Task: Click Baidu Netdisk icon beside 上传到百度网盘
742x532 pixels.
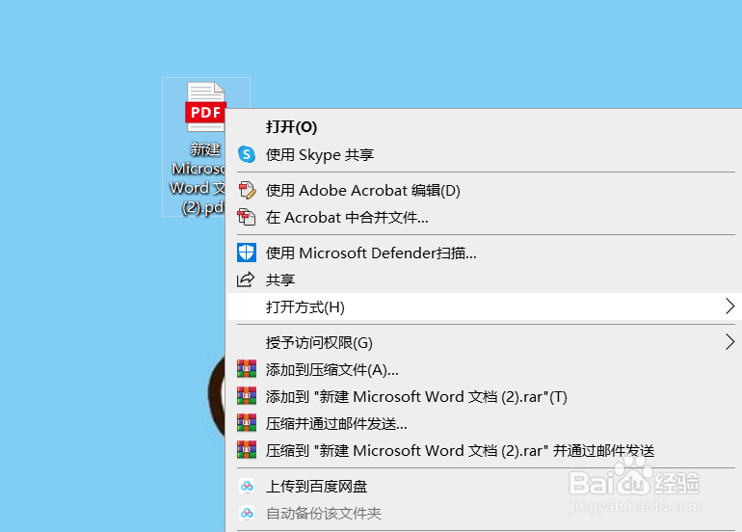Action: [247, 486]
